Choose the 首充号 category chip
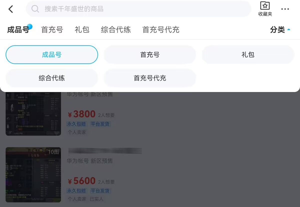The width and height of the screenshot is (300, 207). [x=150, y=55]
